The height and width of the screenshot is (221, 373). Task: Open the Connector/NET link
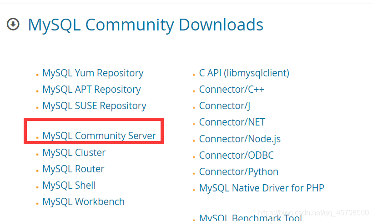[x=232, y=122]
